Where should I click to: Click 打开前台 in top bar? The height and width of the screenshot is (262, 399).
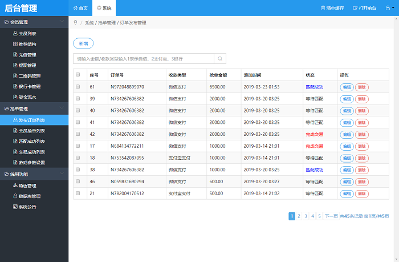point(365,8)
